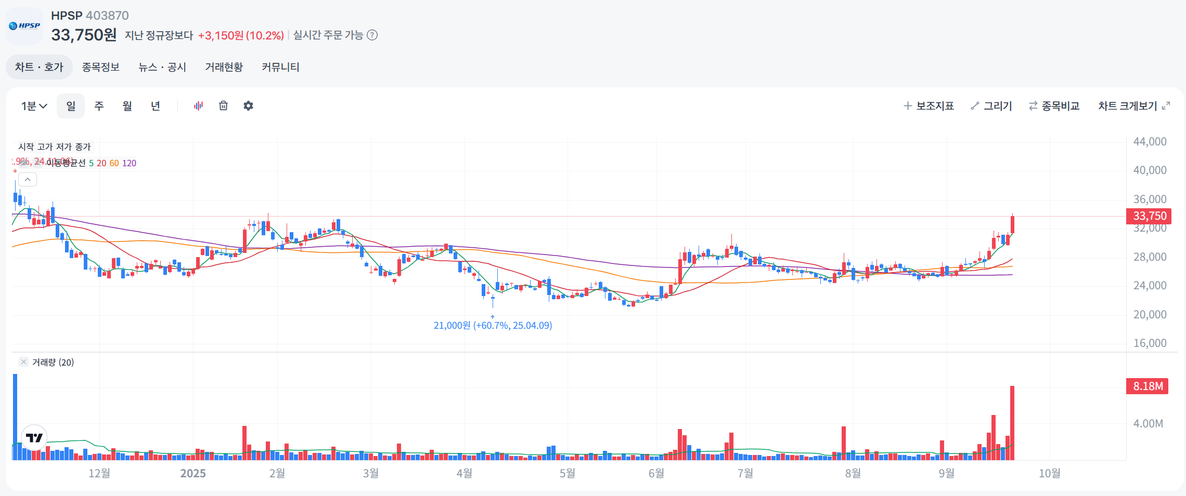Click the red 20-day moving average label
1186x496 pixels.
(101, 163)
